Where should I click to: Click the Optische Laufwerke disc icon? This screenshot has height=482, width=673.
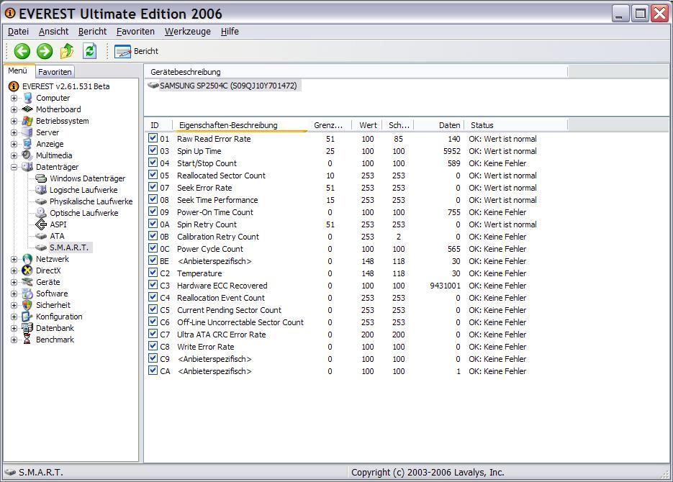[x=41, y=213]
